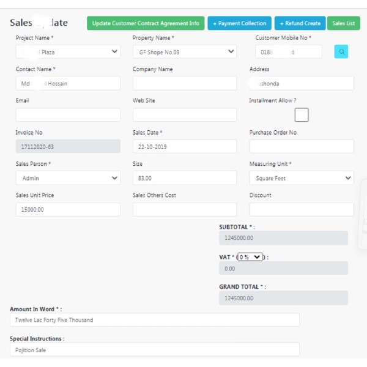Click the Special Instructions text box
The image size is (367, 367).
tap(154, 350)
